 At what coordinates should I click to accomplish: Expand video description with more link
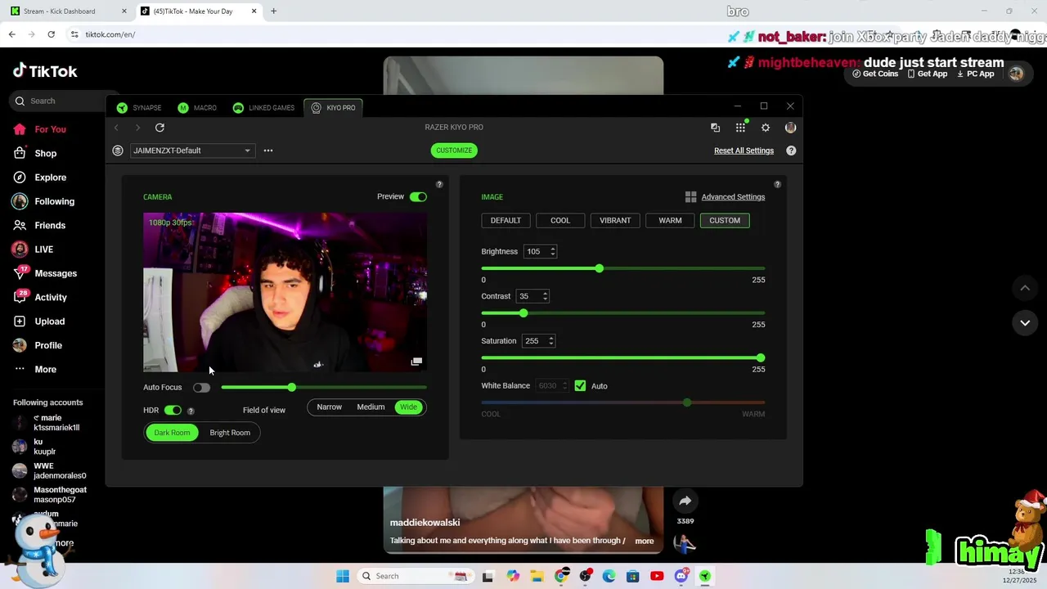tap(645, 541)
